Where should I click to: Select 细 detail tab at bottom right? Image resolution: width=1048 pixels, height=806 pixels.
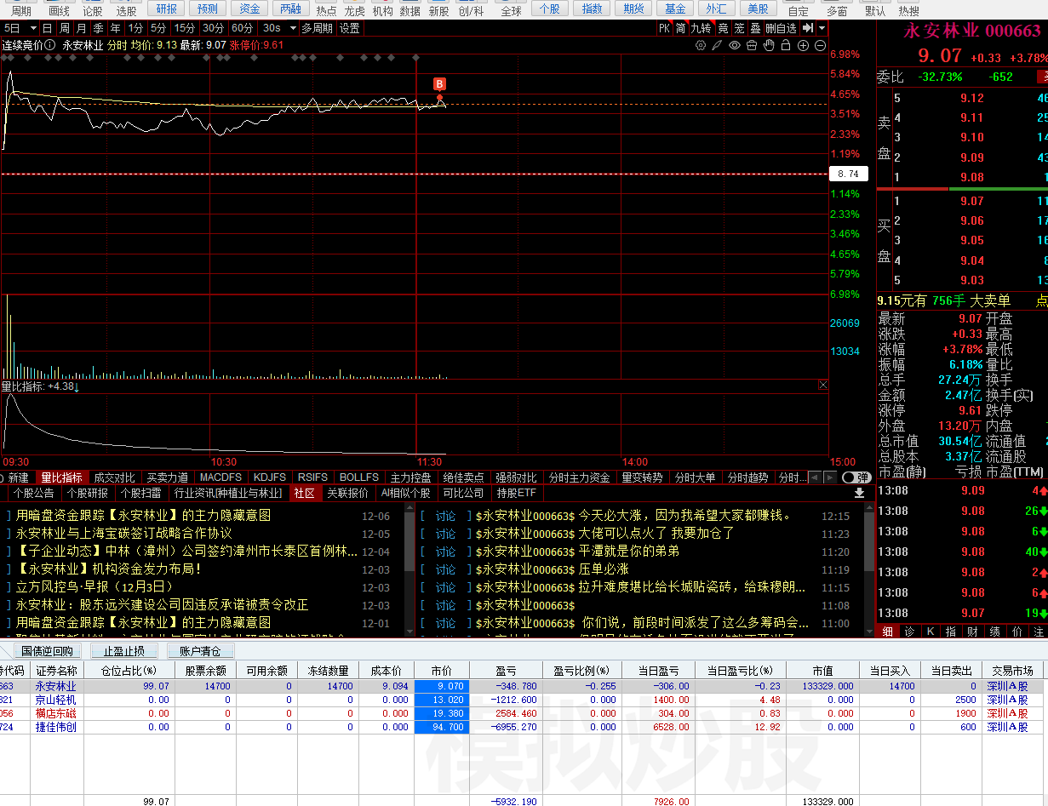[x=887, y=632]
